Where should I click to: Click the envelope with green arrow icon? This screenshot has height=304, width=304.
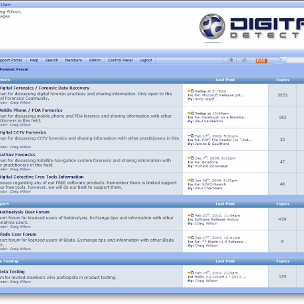point(230,60)
